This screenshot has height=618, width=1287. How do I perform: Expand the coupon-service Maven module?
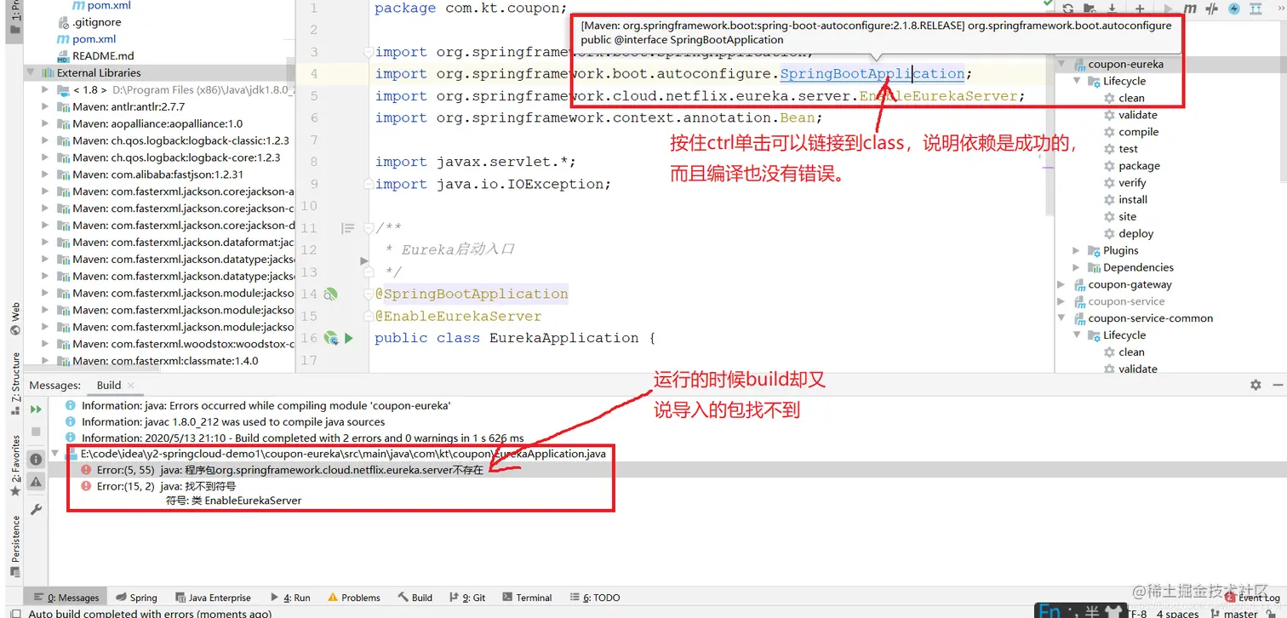point(1061,301)
